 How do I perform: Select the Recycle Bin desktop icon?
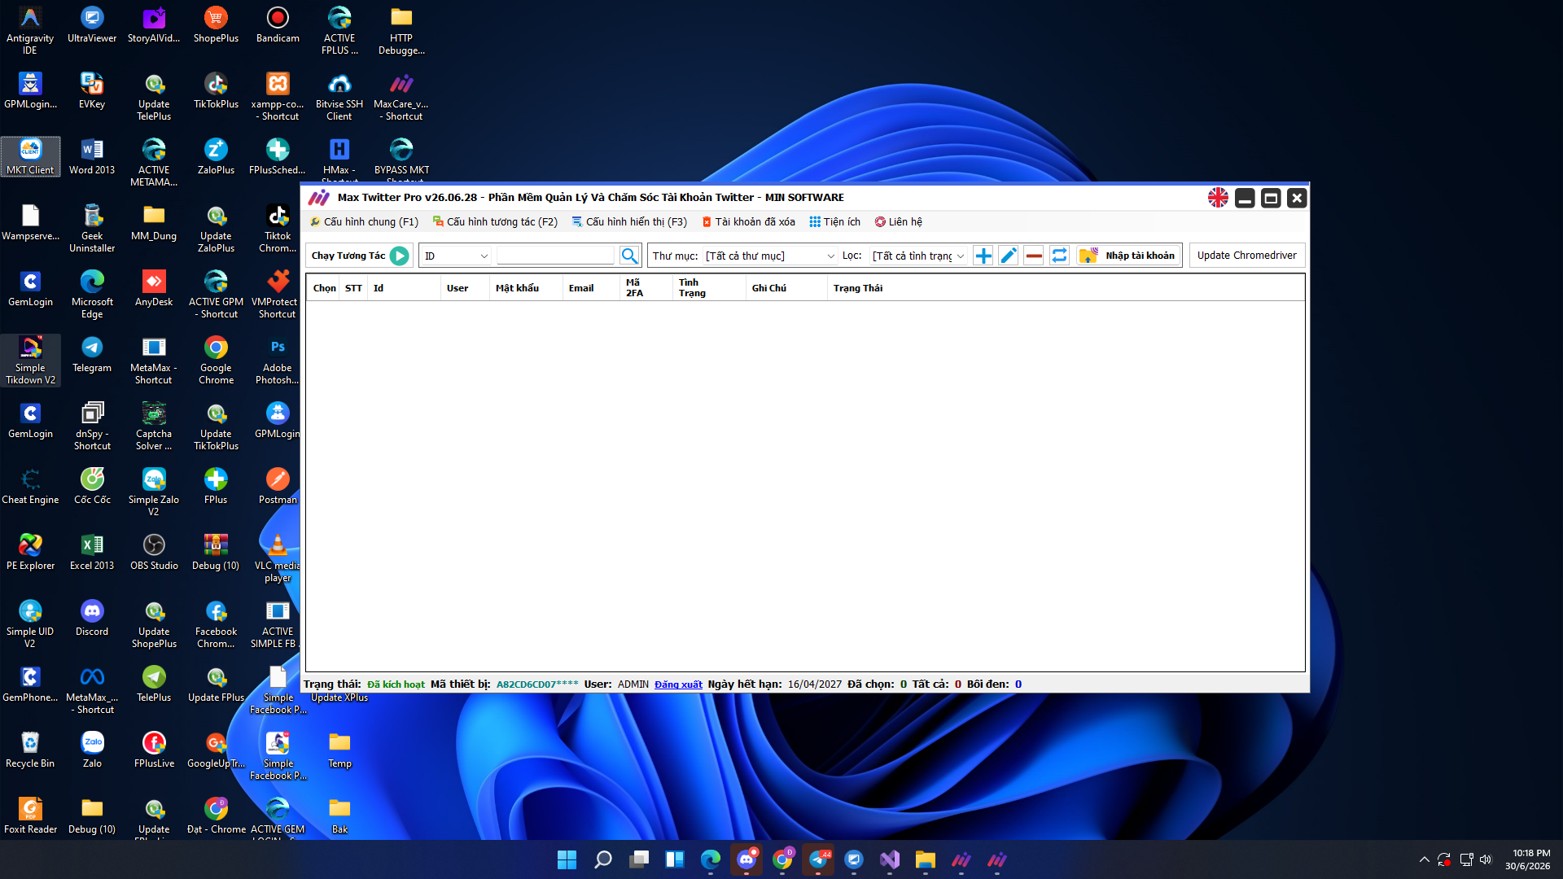click(x=30, y=750)
